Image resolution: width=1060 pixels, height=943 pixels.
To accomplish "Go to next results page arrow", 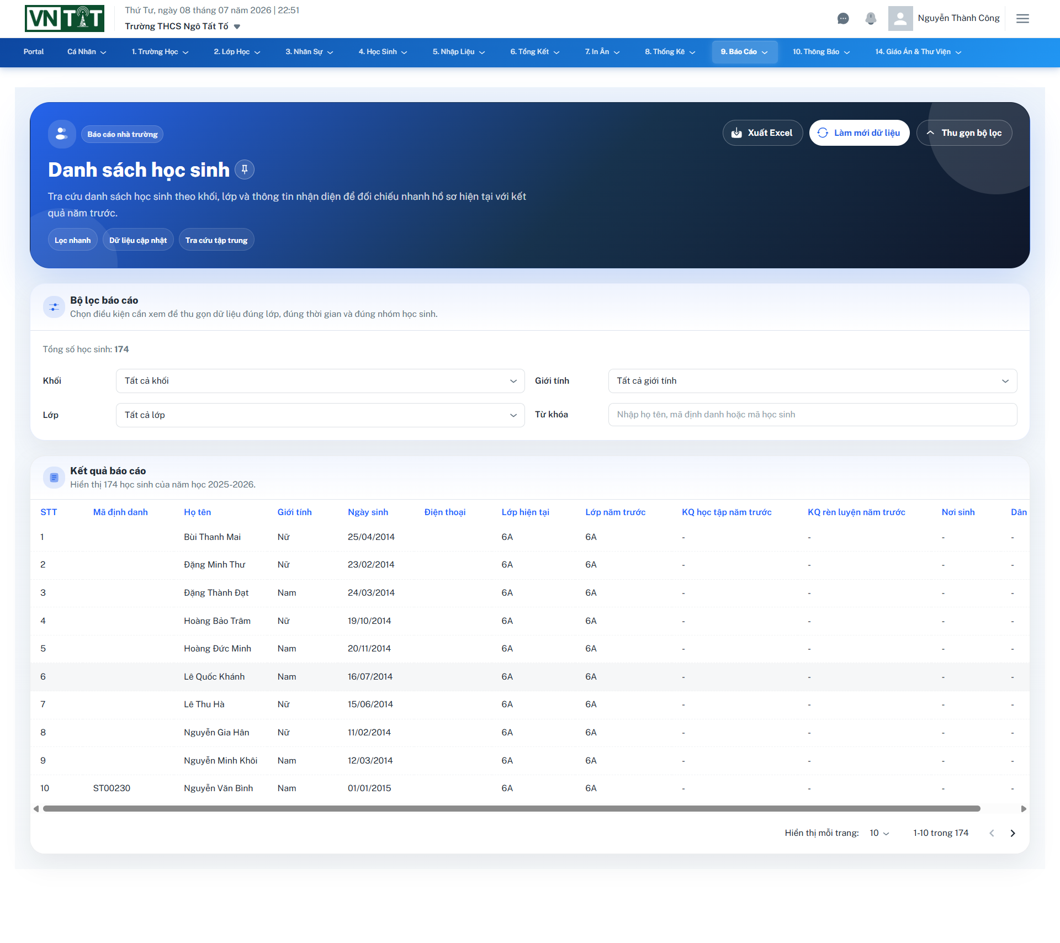I will coord(1013,833).
